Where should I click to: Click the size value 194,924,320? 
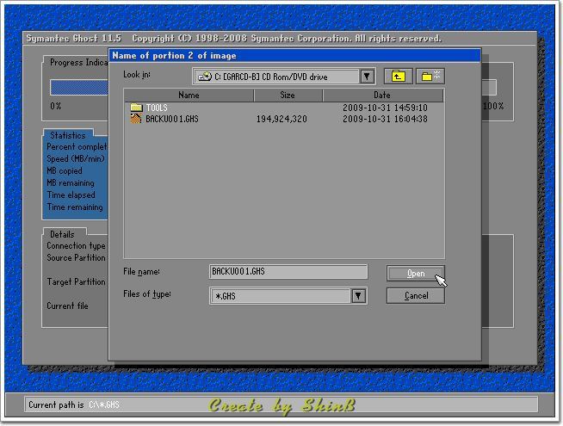(281, 119)
